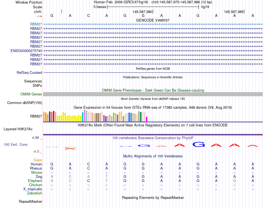The height and width of the screenshot is (208, 263).
Task: Click the 4.88 PhyloP upper scale value
Action: 35,138
